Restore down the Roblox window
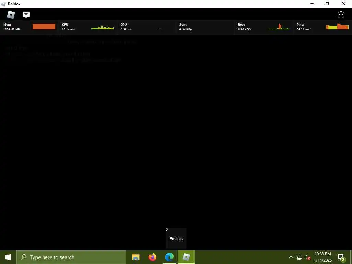Image resolution: width=352 pixels, height=264 pixels. pos(328,3)
